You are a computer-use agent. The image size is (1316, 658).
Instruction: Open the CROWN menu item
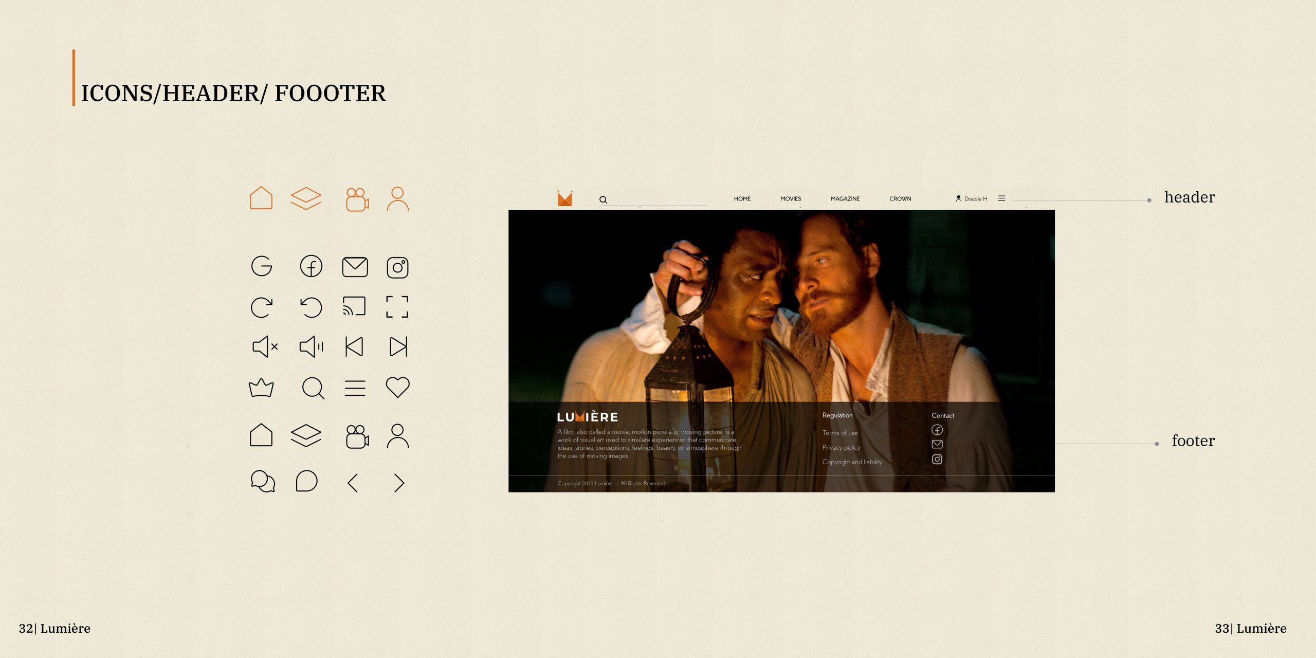900,199
